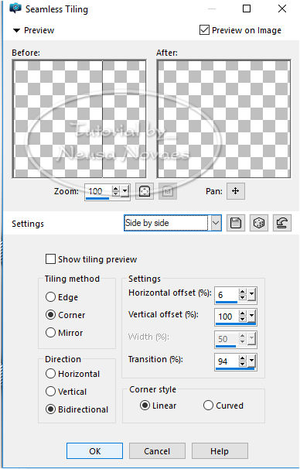Click the Cancel button

point(157,450)
